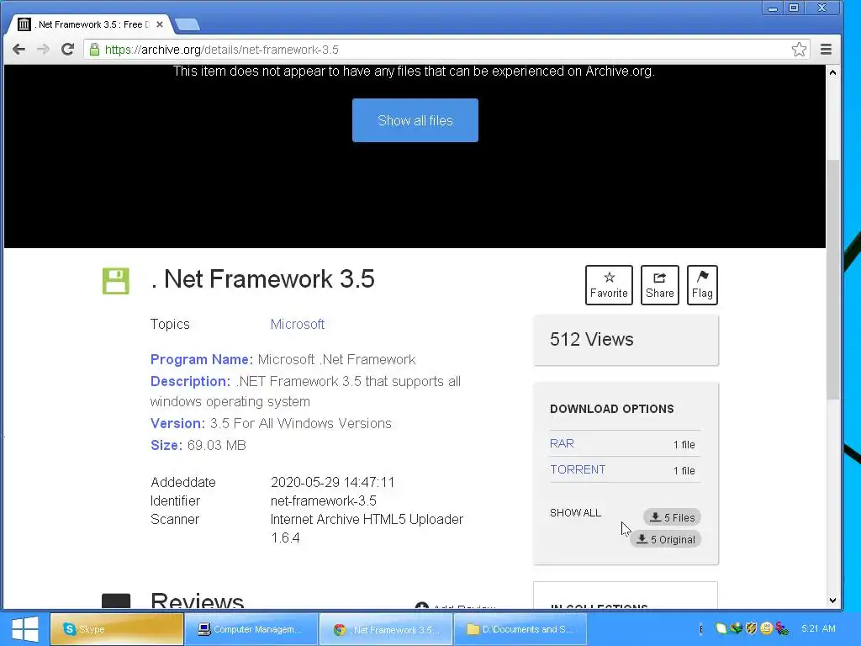Open the Windows Start button
The height and width of the screenshot is (646, 861).
click(x=24, y=629)
